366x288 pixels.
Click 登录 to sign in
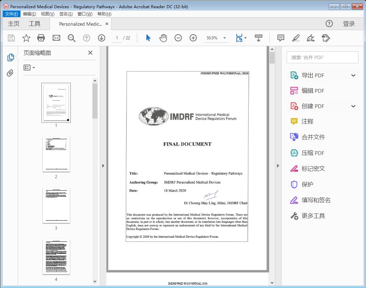349,24
